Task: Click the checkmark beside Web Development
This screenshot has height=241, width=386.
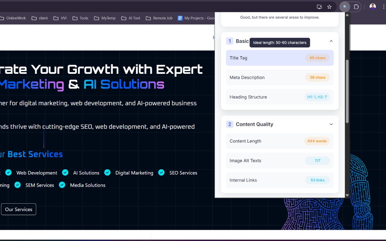Action: click(8, 172)
